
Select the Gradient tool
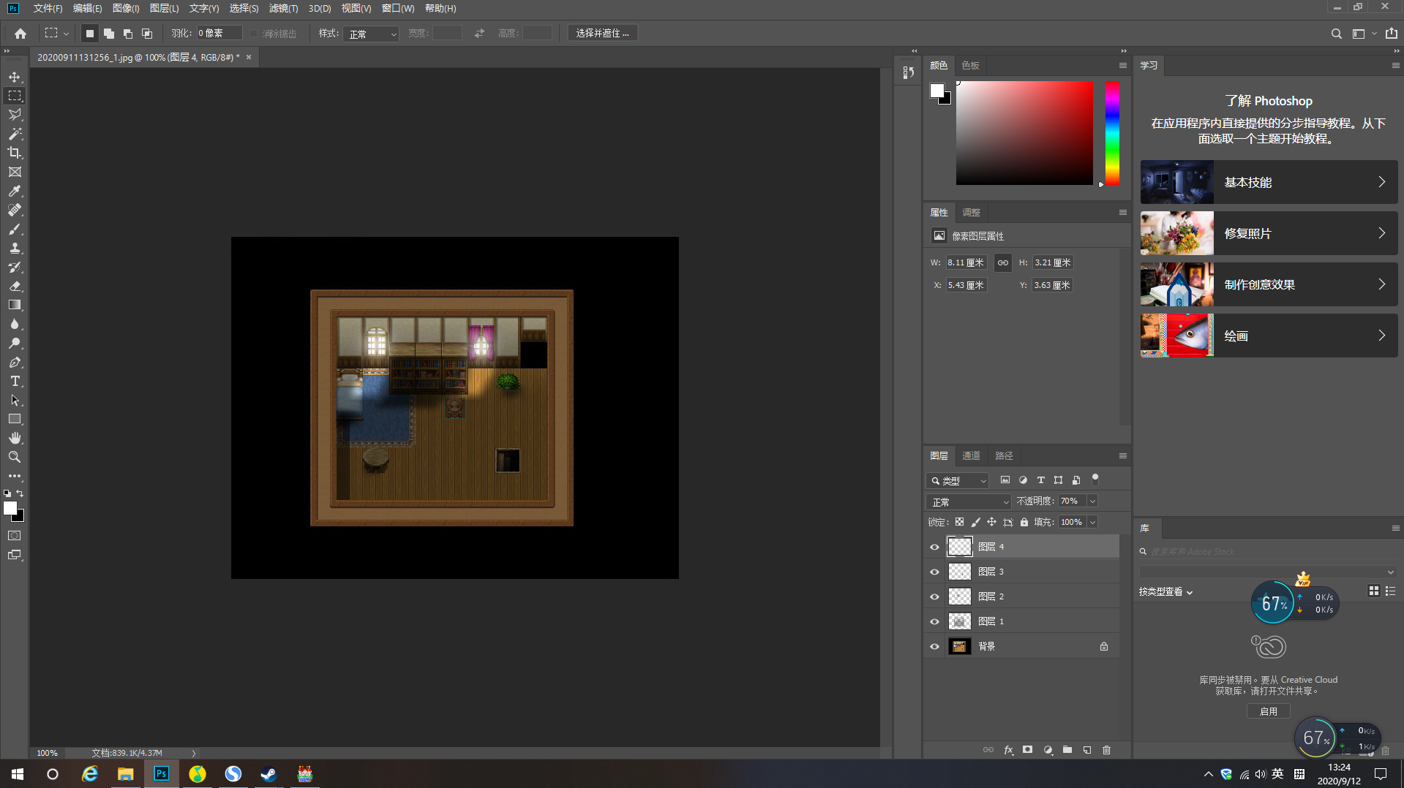pos(15,305)
